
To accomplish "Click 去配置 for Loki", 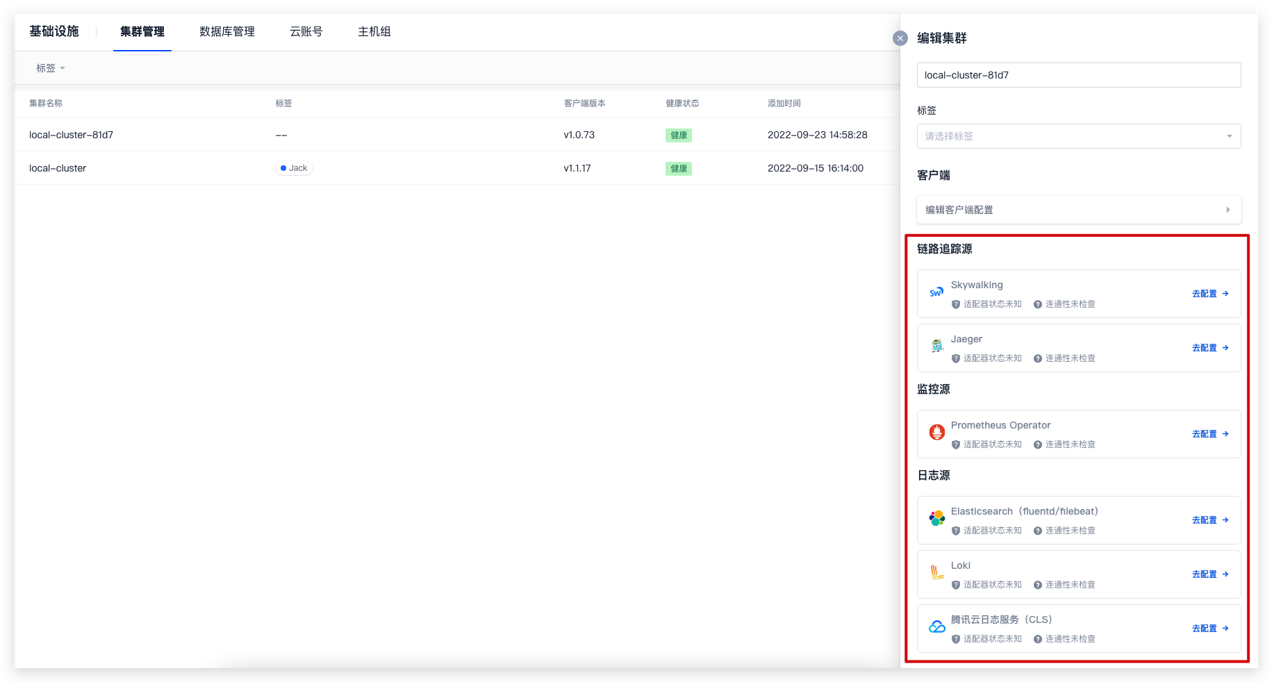I will click(1210, 574).
